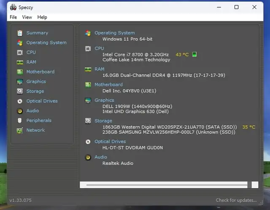Click HL-DT-ST DVDRAM GUD0N entry
Image resolution: width=270 pixels, height=210 pixels.
(132, 148)
